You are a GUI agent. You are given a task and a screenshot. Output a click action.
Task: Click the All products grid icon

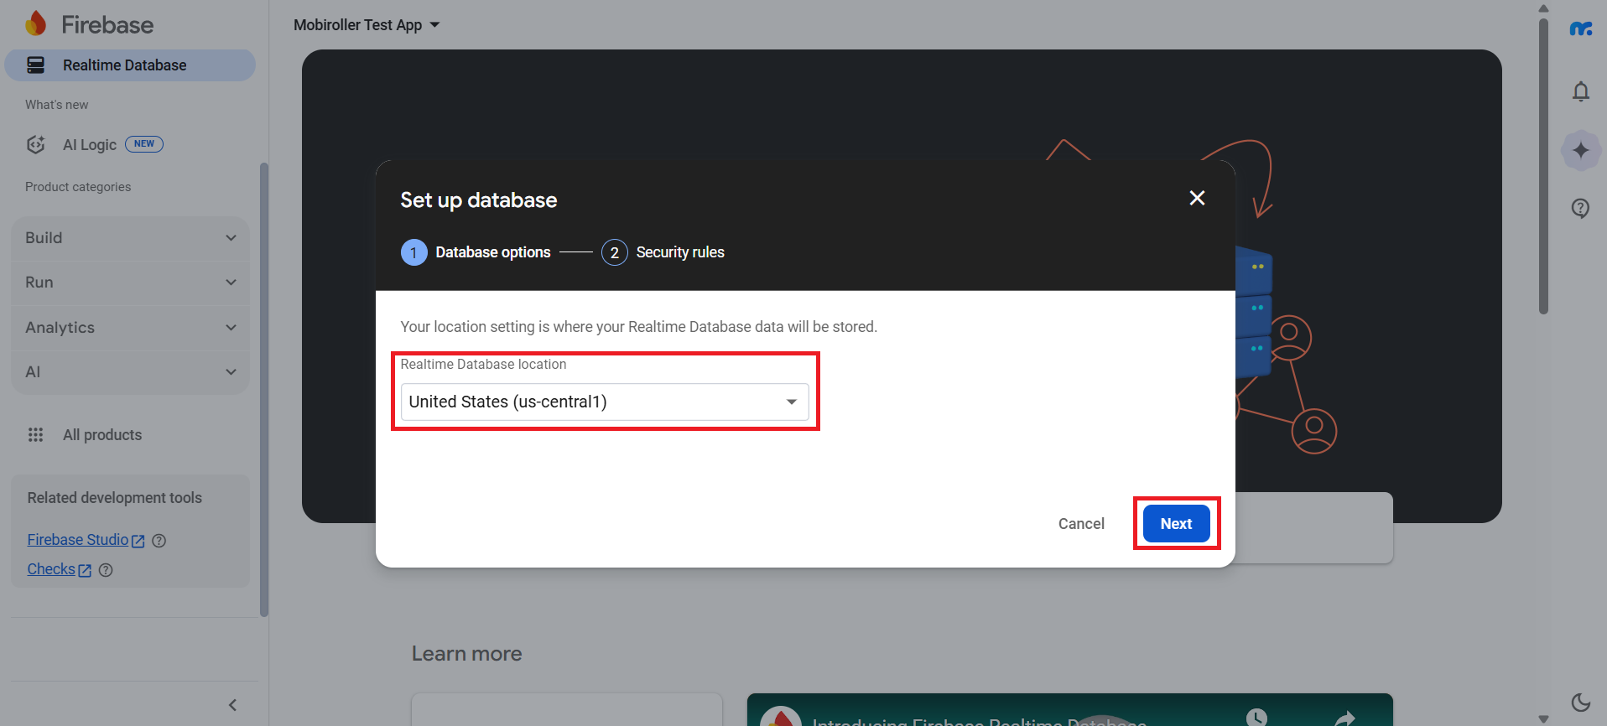[x=35, y=434]
